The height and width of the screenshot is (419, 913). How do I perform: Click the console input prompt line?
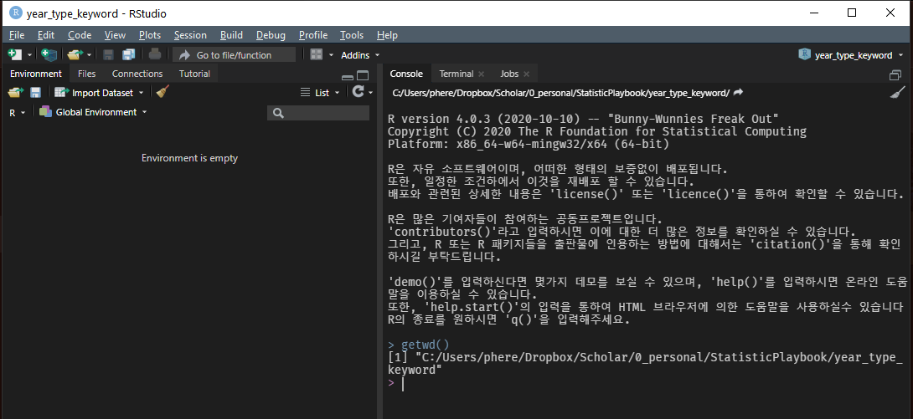(x=645, y=384)
